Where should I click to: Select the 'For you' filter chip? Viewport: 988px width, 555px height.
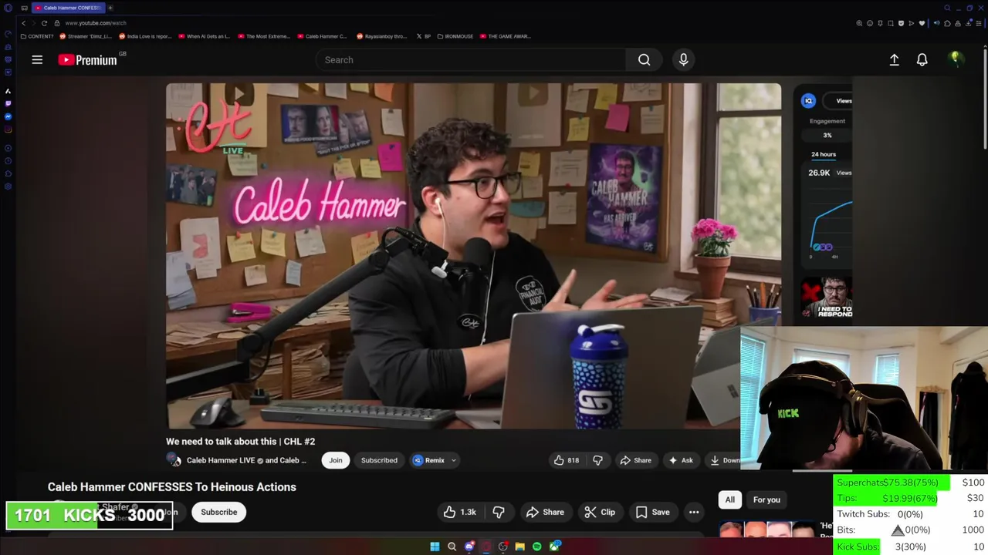coord(766,499)
